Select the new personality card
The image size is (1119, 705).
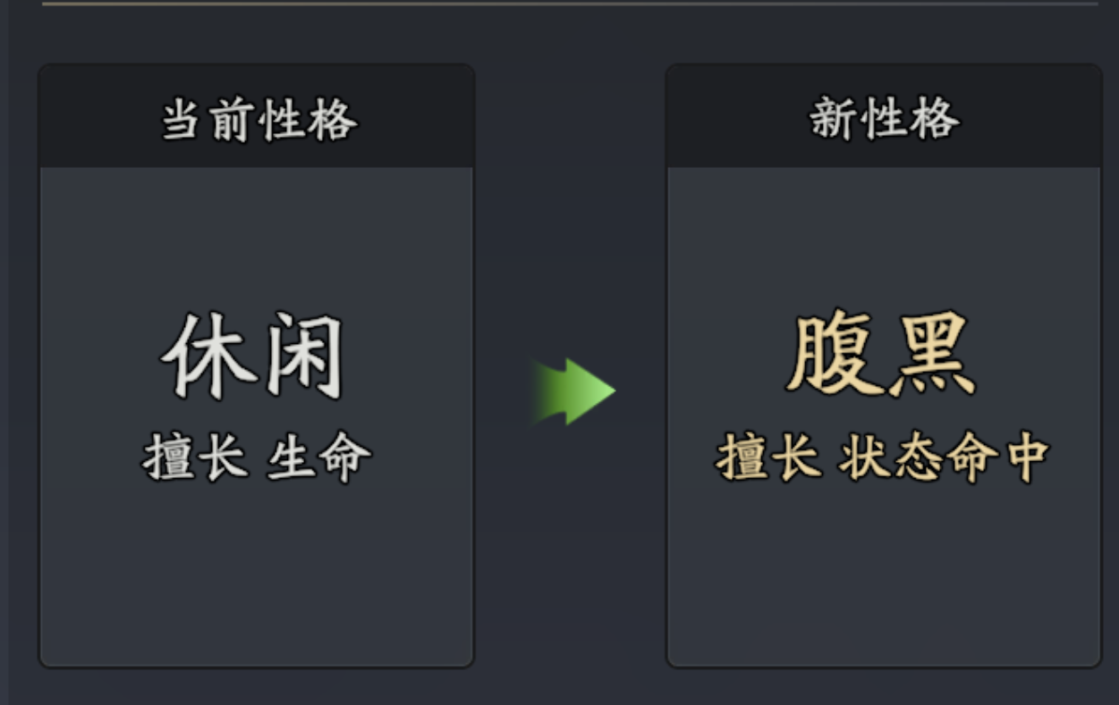coord(886,402)
